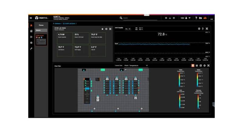Click the 72.8° F Unit Supply tile
The width and height of the screenshot is (243, 136).
point(81,50)
